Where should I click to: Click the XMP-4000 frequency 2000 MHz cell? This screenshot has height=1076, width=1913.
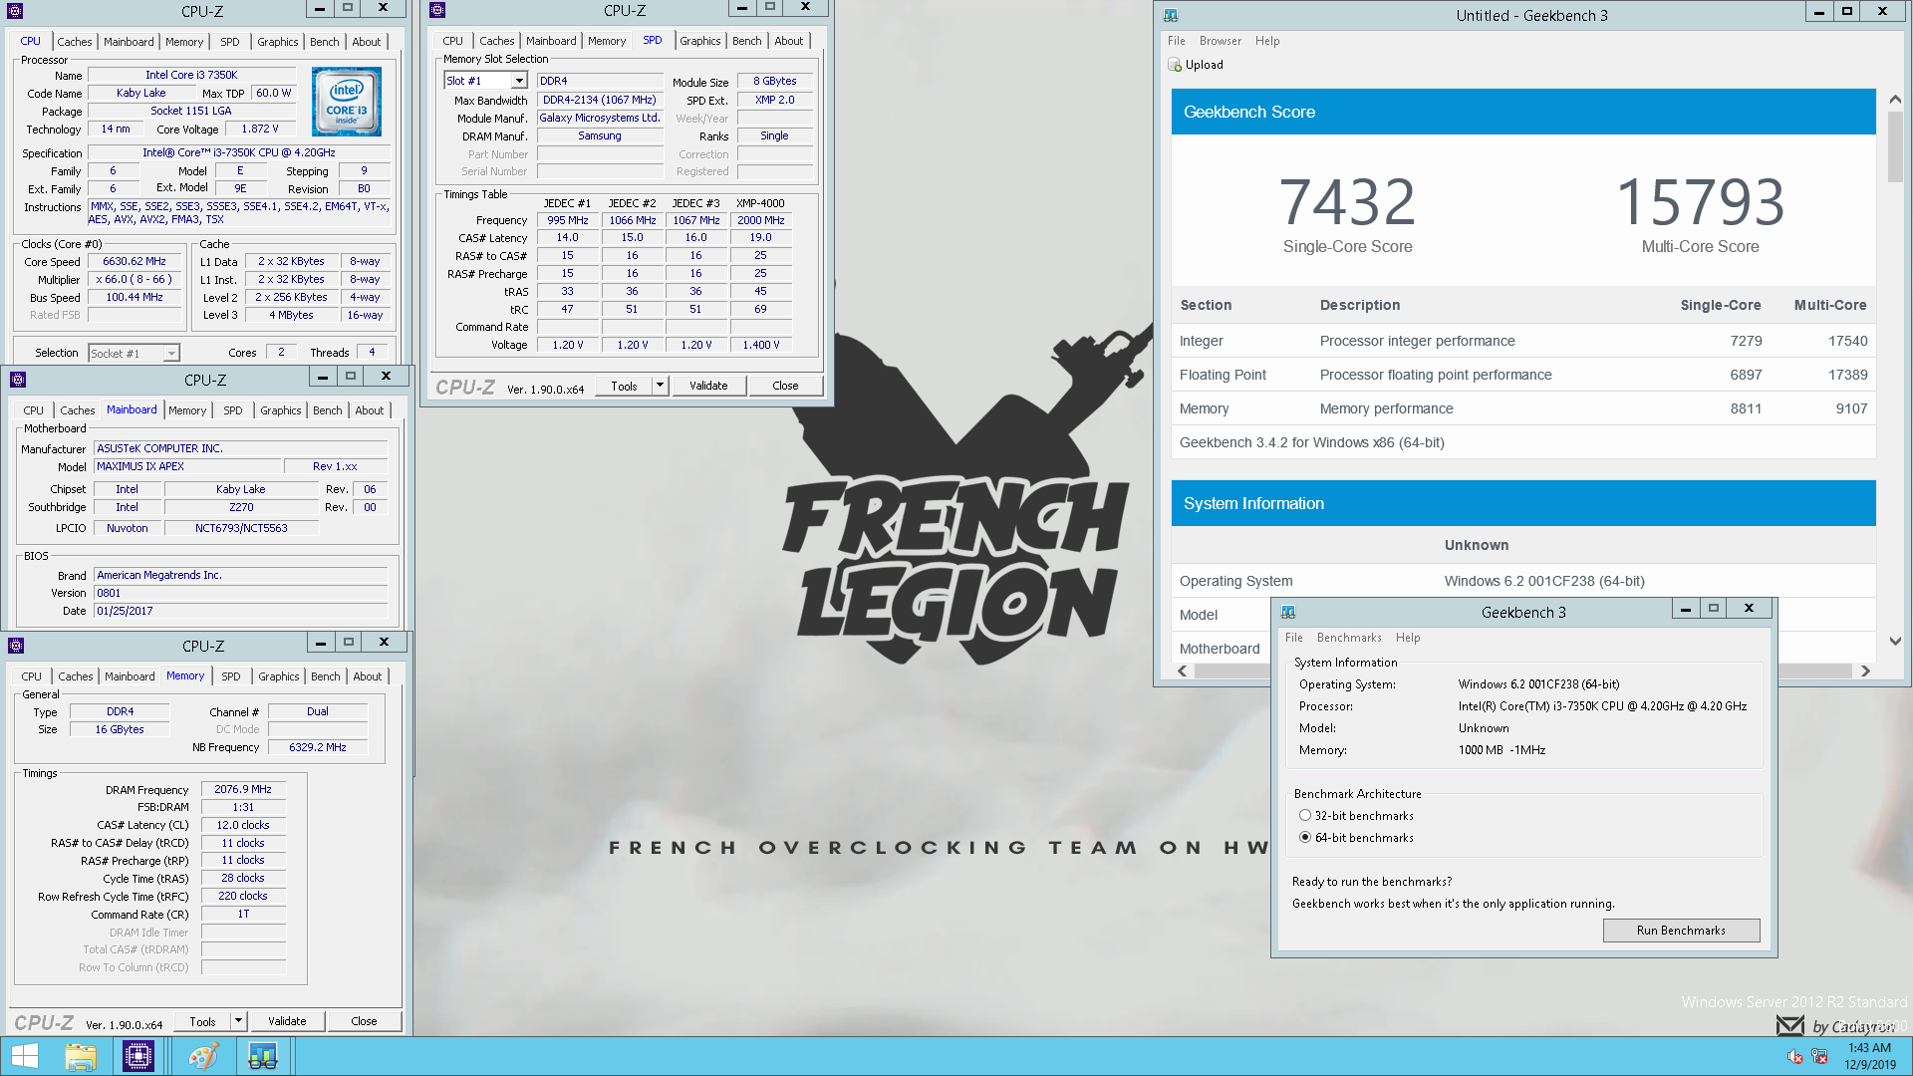click(760, 220)
